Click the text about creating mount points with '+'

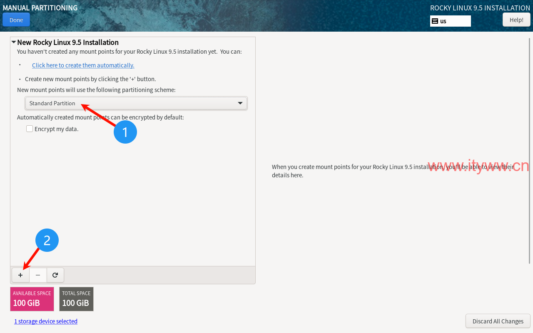(x=90, y=79)
